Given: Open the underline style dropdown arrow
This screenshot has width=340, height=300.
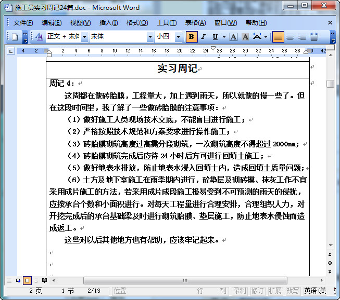Looking at the screenshot, I should click(224, 37).
